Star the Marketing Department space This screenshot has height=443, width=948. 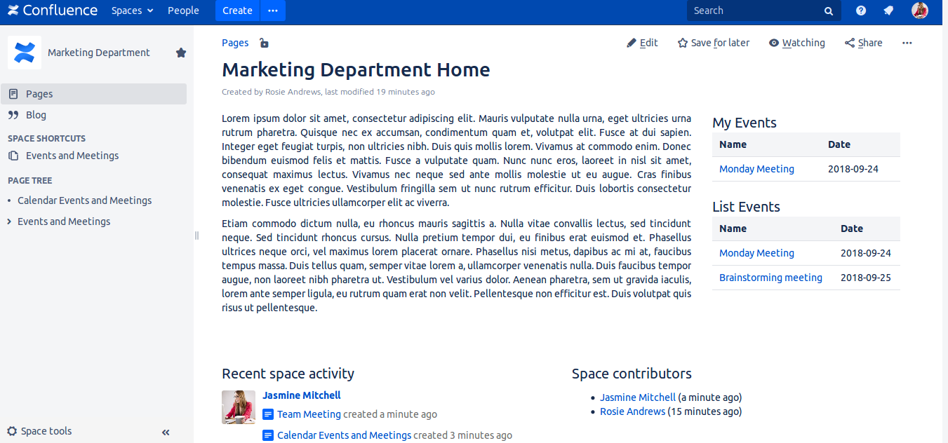tap(181, 53)
